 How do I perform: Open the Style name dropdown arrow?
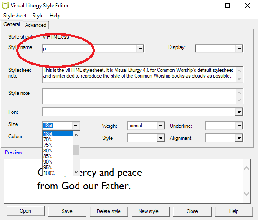[x=140, y=49]
